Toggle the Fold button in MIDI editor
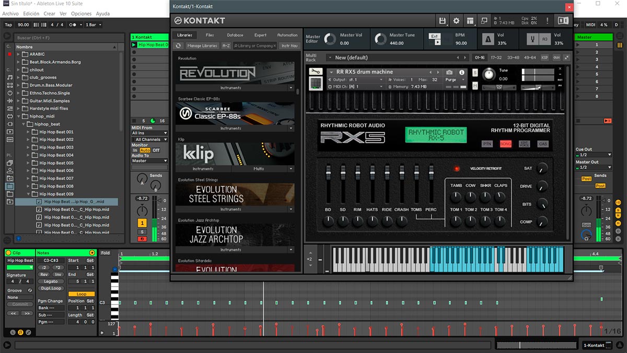 106,253
